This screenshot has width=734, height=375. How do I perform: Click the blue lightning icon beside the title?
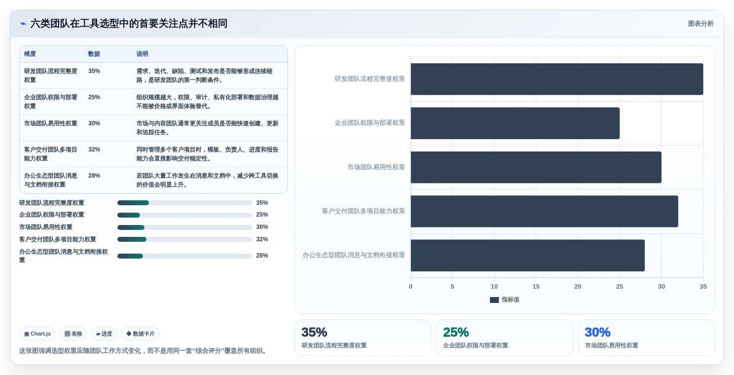[x=23, y=24]
